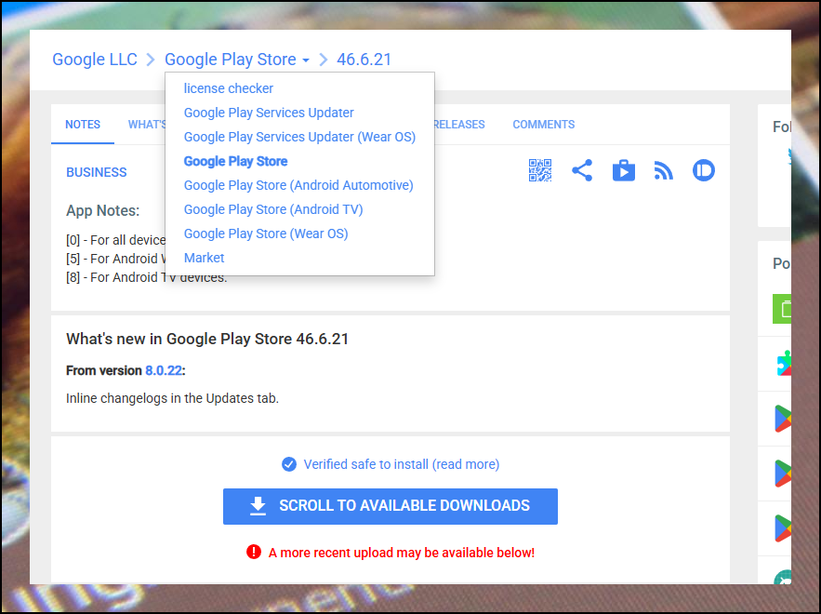Select version 46.6.21 in breadcrumb
This screenshot has height=614, width=821.
364,60
